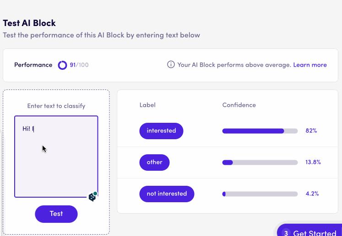Screen dimensions: 342x236
Task: Click the info icon beside performance message
Action: point(171,65)
